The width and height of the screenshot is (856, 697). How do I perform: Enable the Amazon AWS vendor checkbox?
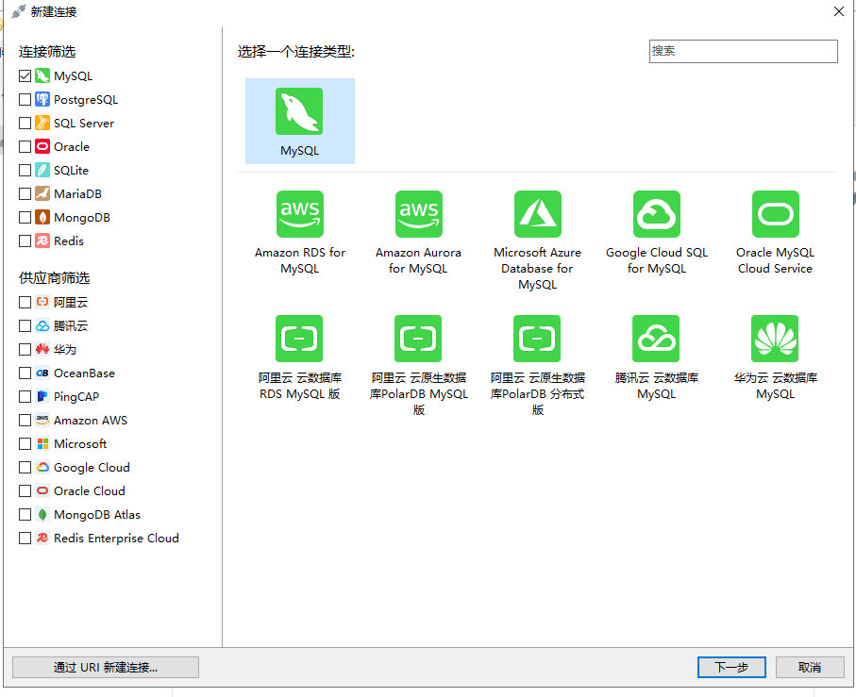pos(25,420)
